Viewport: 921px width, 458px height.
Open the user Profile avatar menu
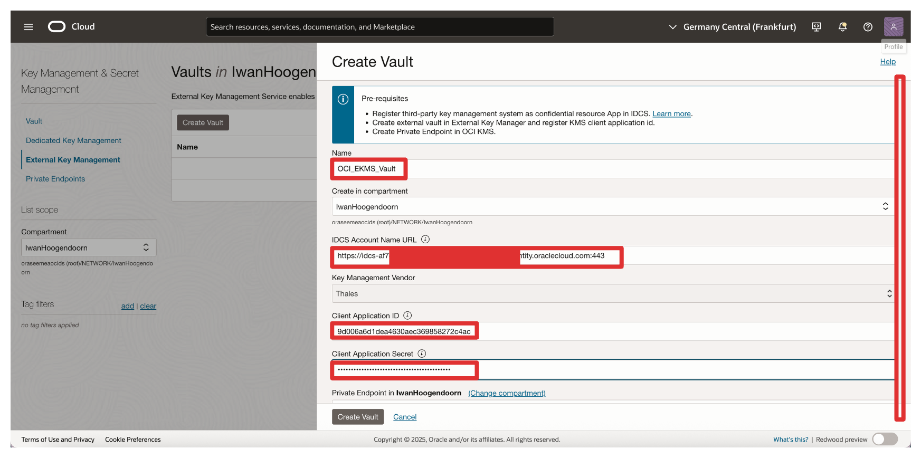(893, 26)
